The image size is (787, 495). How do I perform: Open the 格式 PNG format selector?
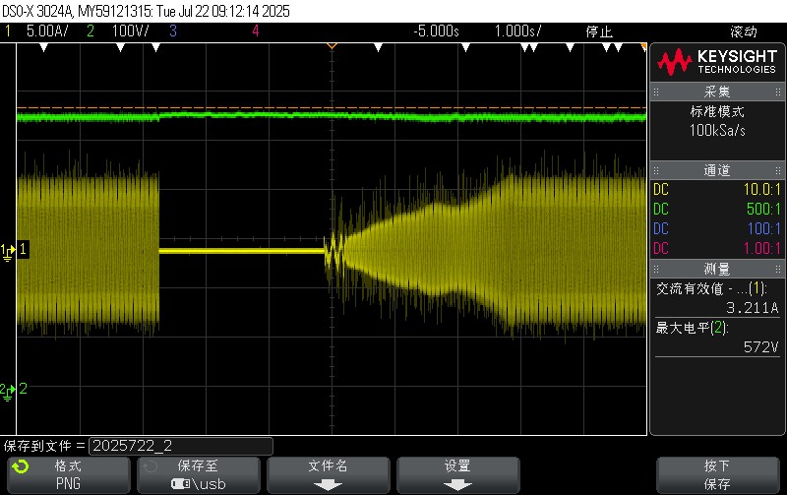(x=68, y=474)
